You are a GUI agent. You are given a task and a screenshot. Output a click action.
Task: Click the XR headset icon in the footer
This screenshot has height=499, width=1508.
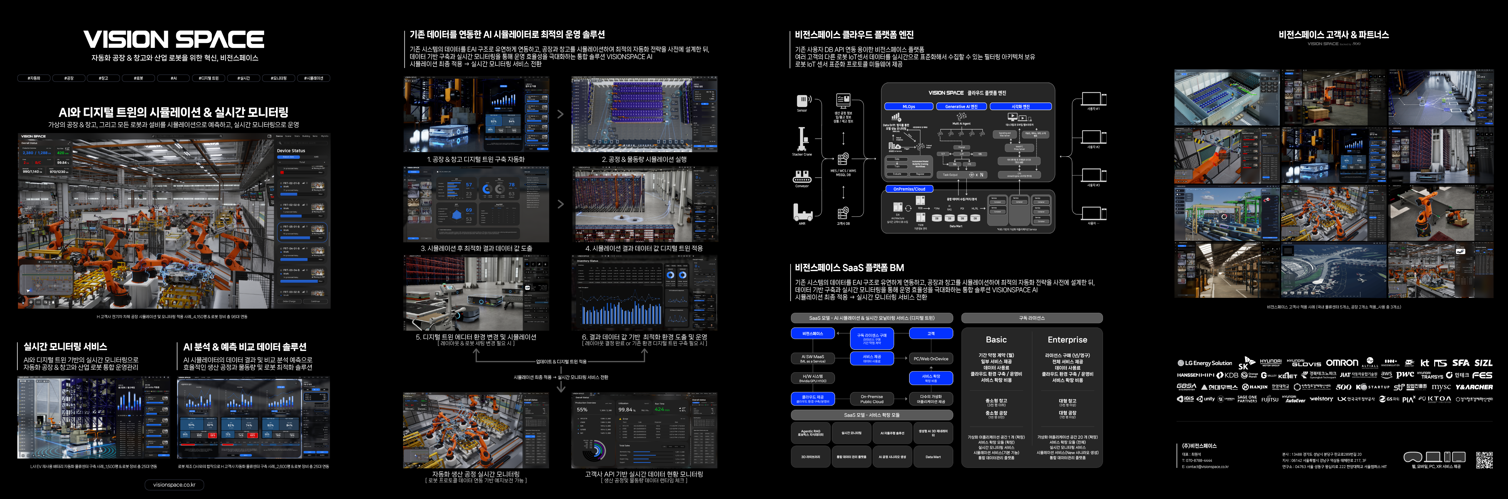1413,457
